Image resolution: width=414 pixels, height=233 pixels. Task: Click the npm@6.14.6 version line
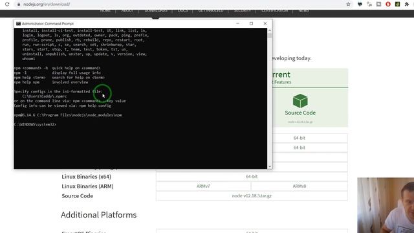(68, 115)
